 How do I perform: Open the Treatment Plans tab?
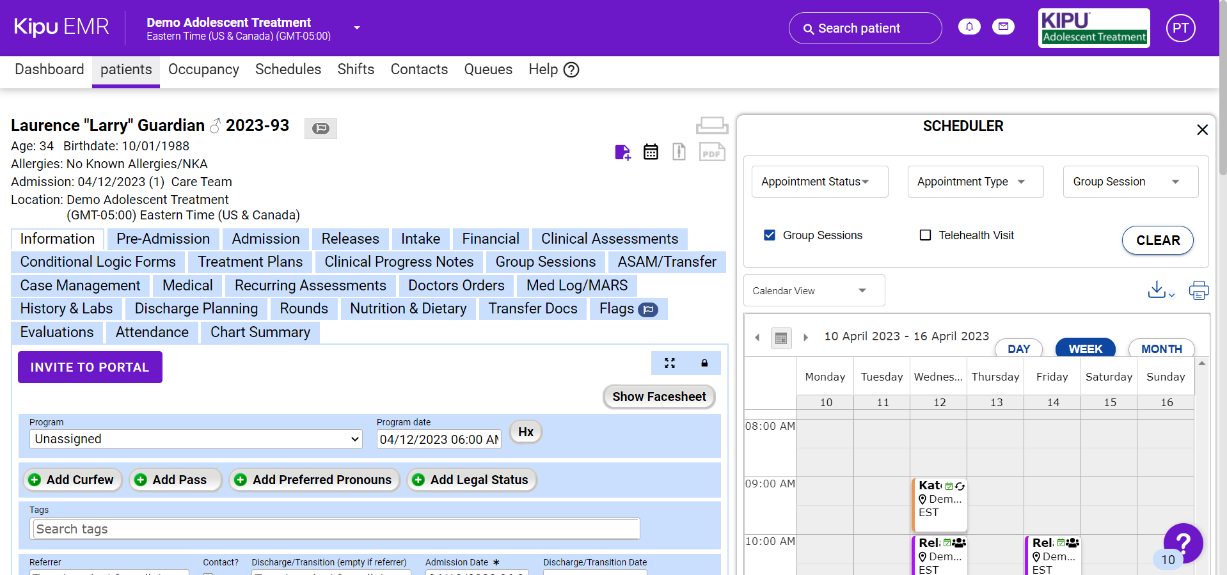pos(250,262)
